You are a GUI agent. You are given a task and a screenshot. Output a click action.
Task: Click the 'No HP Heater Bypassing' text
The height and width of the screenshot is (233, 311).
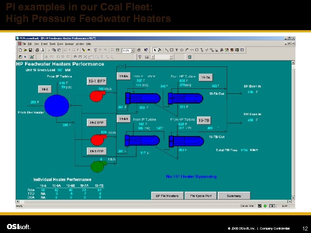point(191,176)
